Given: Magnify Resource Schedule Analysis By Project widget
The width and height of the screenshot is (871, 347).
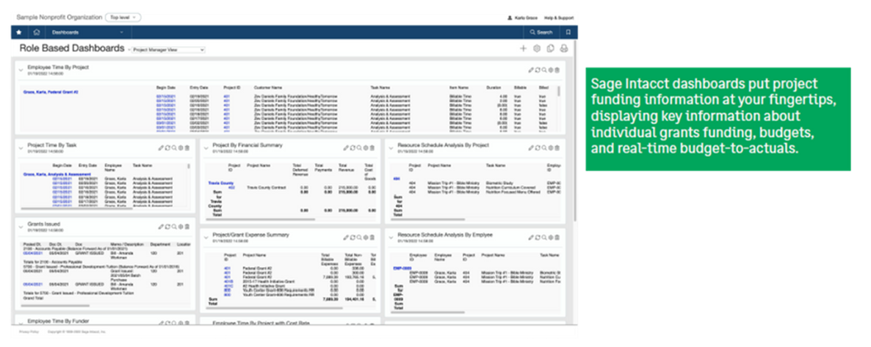Looking at the screenshot, I should pos(543,147).
